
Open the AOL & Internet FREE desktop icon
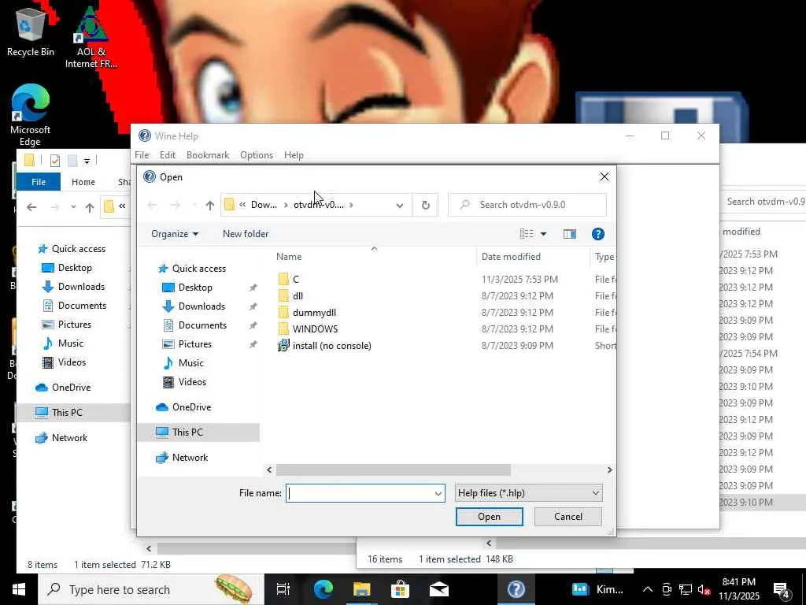(x=91, y=37)
